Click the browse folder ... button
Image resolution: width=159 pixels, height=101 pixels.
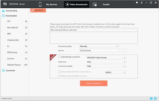click(x=124, y=51)
